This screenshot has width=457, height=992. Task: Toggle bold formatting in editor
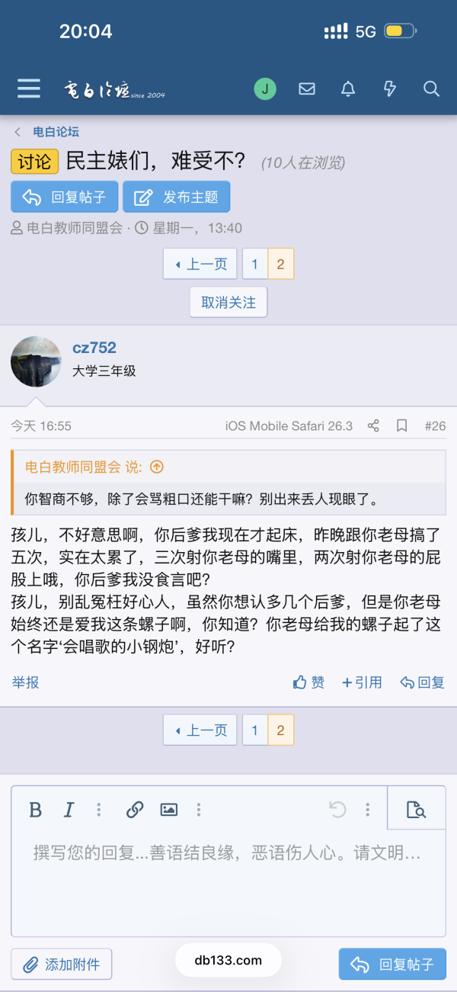(x=35, y=809)
